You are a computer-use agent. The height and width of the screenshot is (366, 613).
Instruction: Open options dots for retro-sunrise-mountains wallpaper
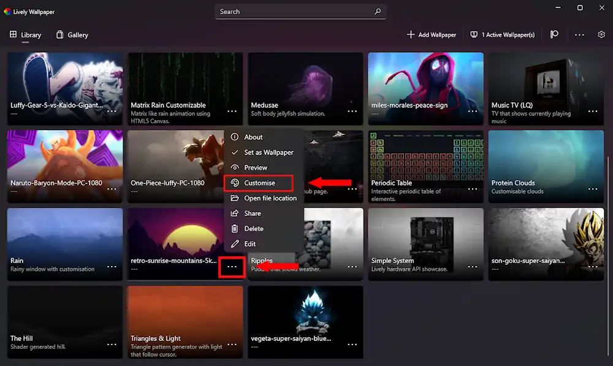pyautogui.click(x=232, y=267)
